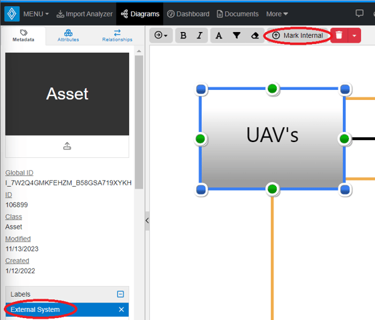Click the upload image icon
The height and width of the screenshot is (320, 375).
(x=67, y=146)
